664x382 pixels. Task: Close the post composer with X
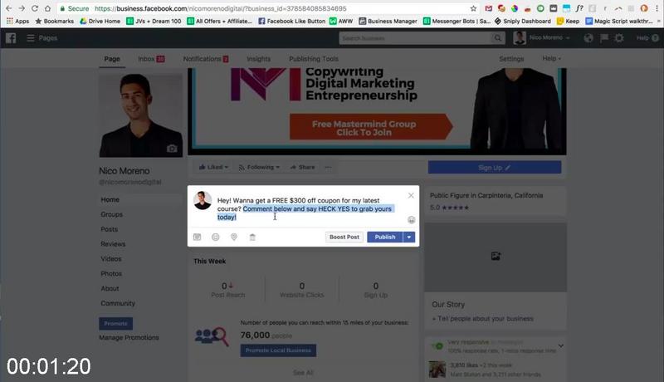[411, 195]
